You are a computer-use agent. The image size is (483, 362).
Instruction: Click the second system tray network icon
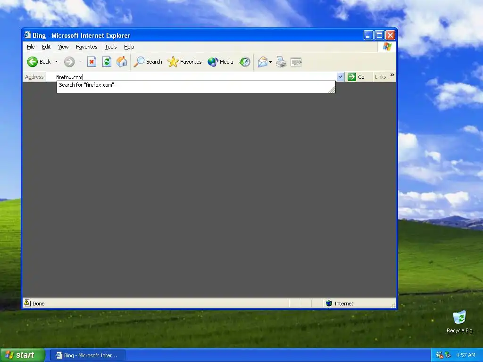(x=448, y=355)
